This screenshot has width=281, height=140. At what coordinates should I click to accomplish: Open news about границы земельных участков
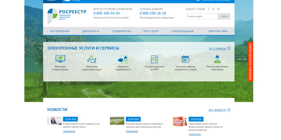tap(144, 125)
